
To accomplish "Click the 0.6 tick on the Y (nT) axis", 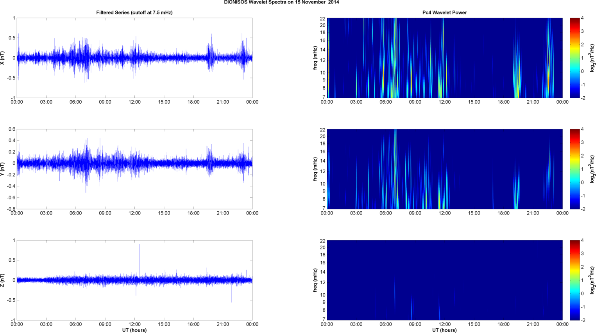I will pos(12,129).
